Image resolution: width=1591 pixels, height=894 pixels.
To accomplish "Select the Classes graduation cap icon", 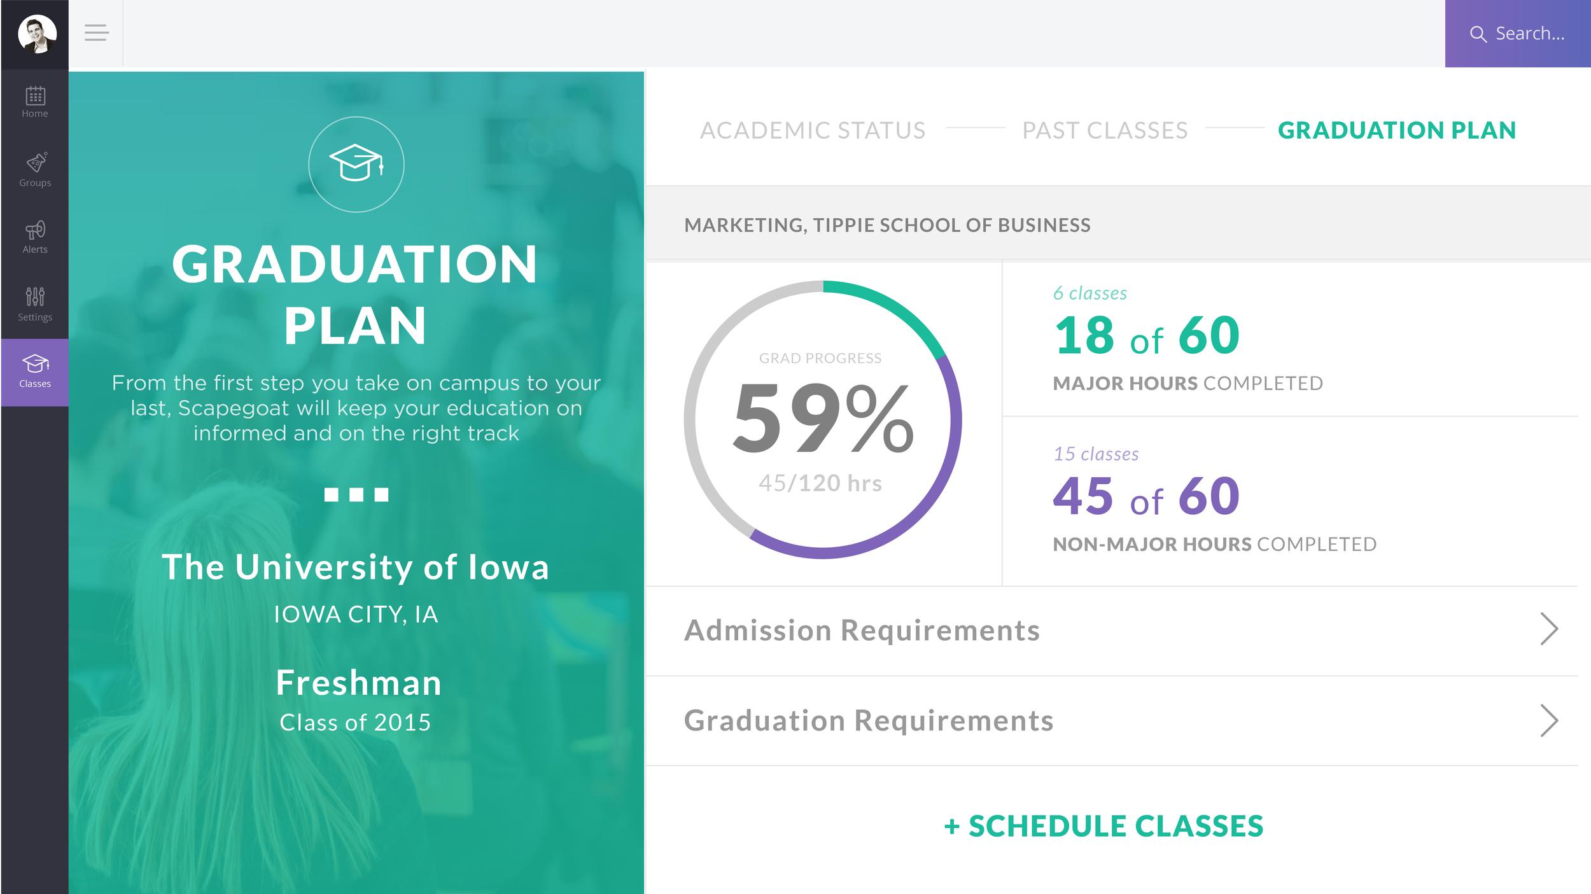I will (35, 364).
